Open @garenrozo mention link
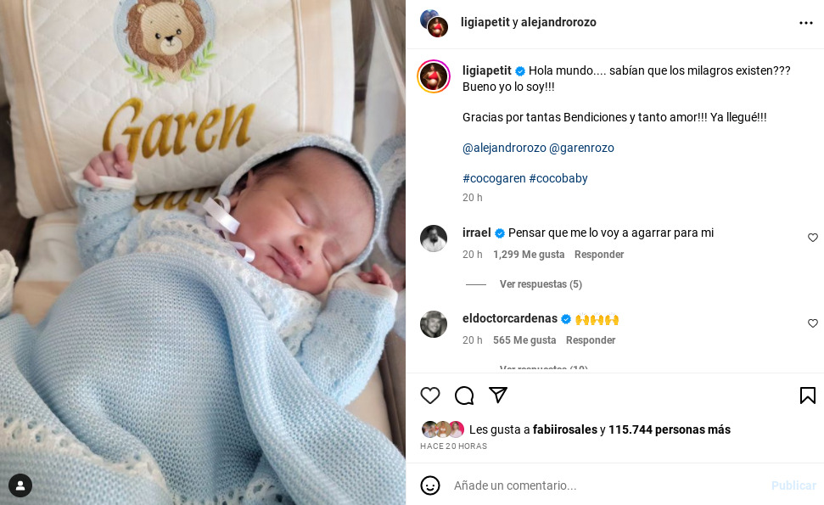 [x=581, y=149]
